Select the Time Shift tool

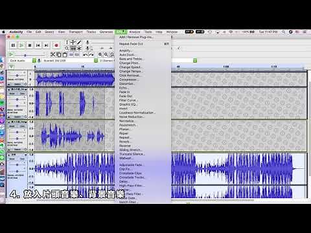tap(73, 49)
